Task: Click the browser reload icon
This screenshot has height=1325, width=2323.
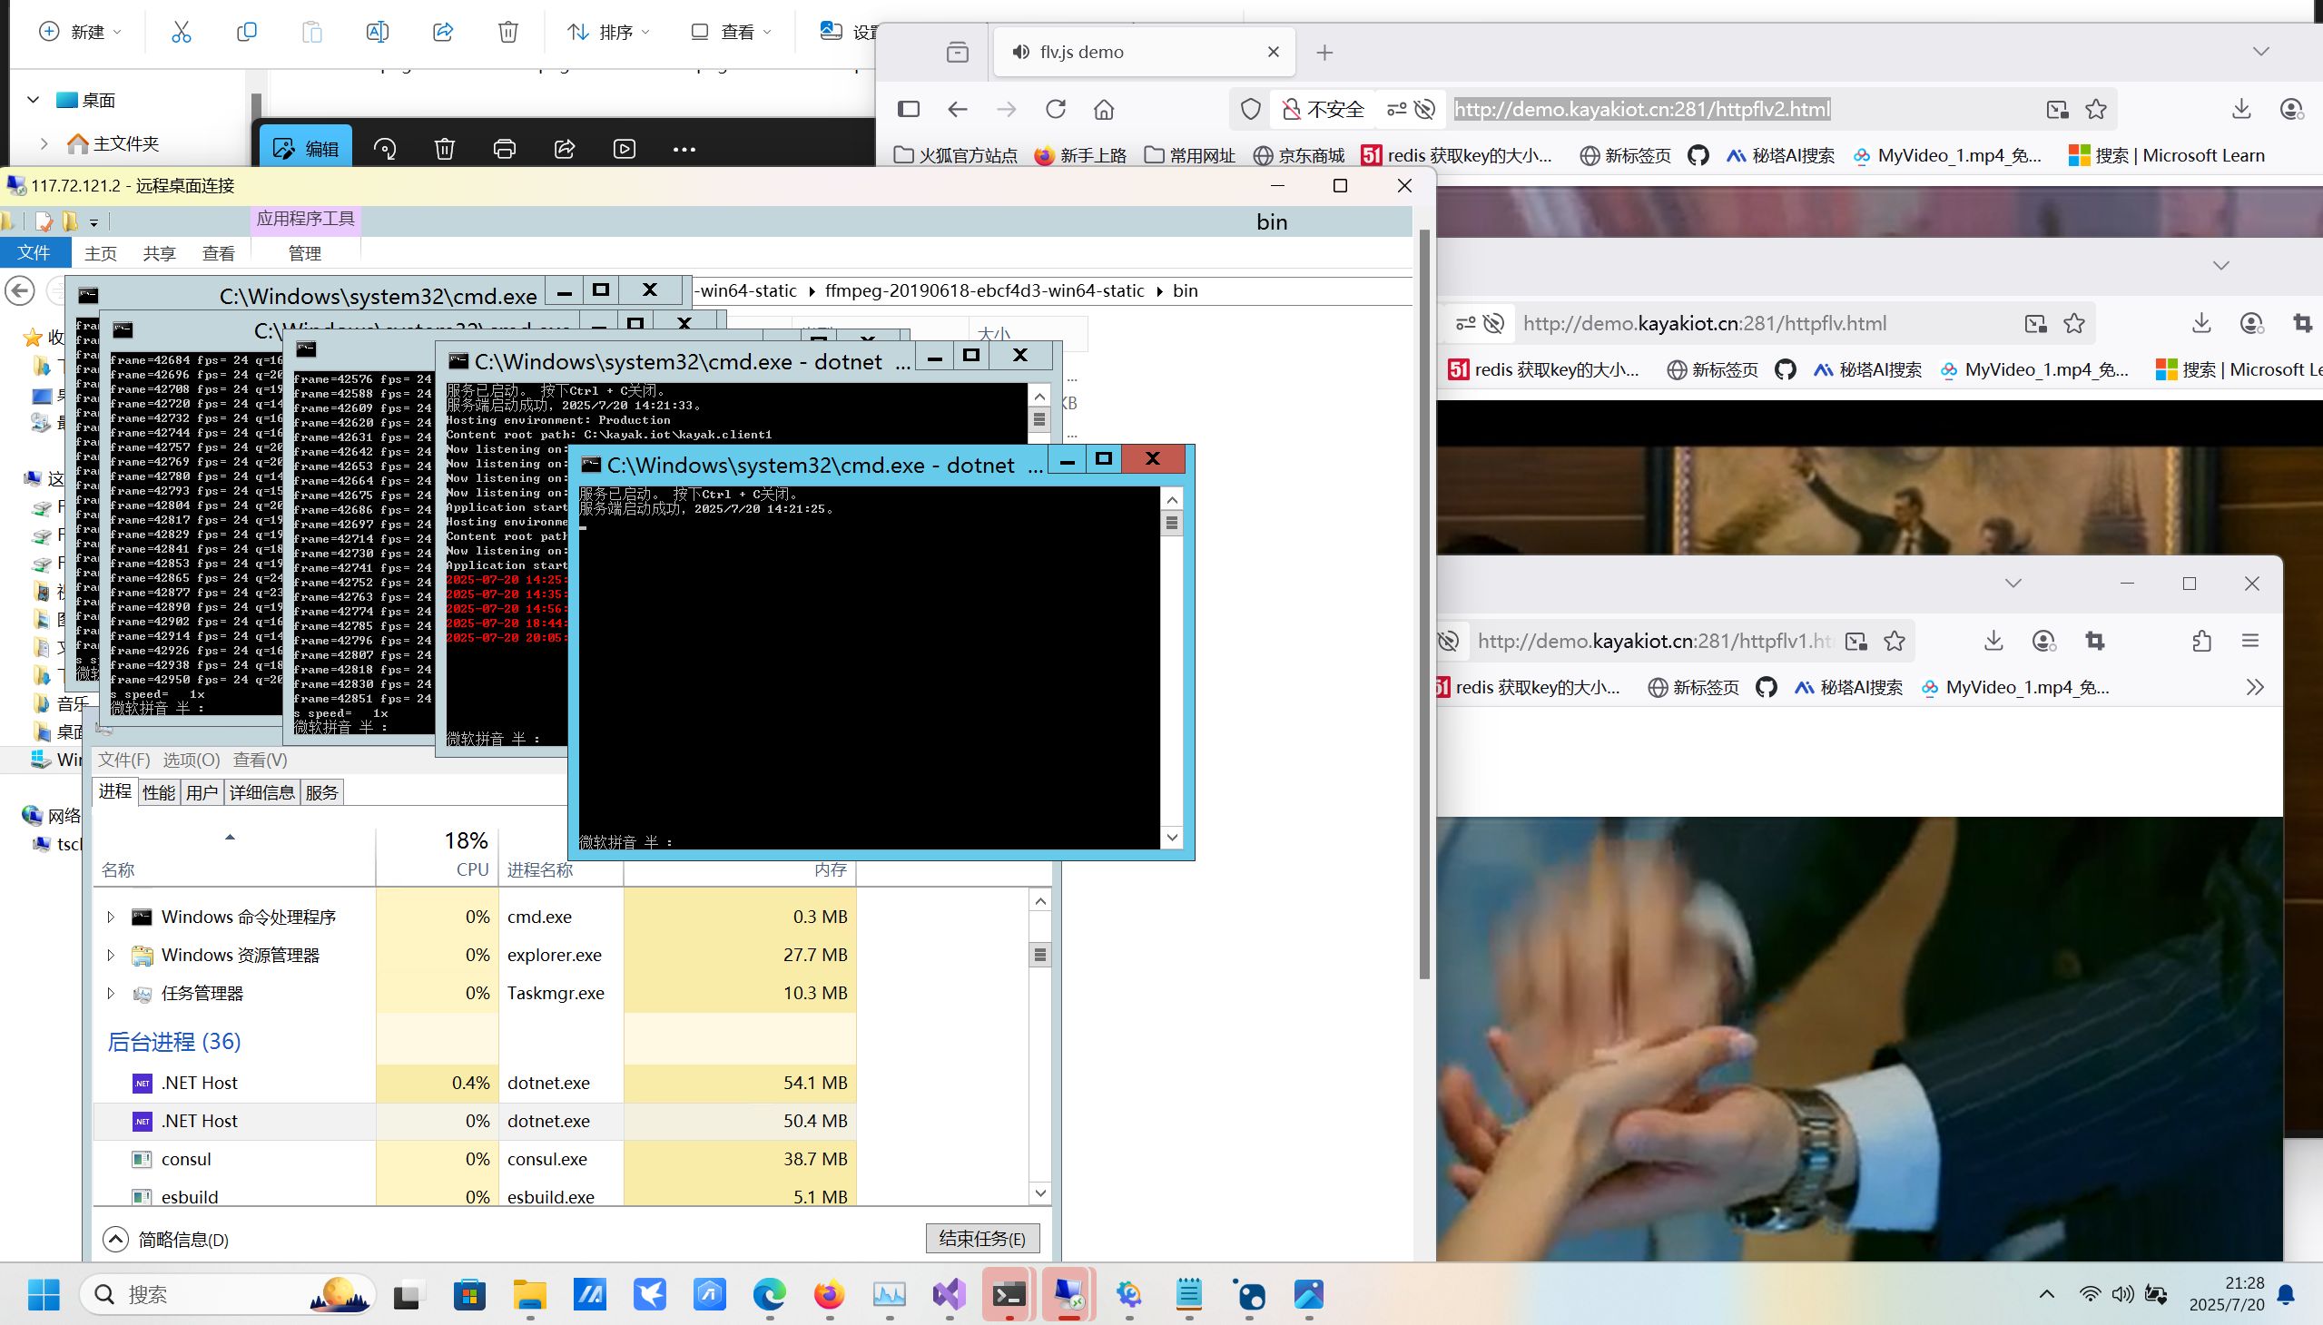Action: pyautogui.click(x=1055, y=109)
